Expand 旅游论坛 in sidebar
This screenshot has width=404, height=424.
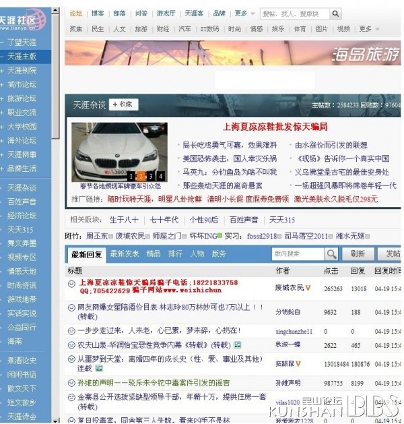(x=2, y=99)
